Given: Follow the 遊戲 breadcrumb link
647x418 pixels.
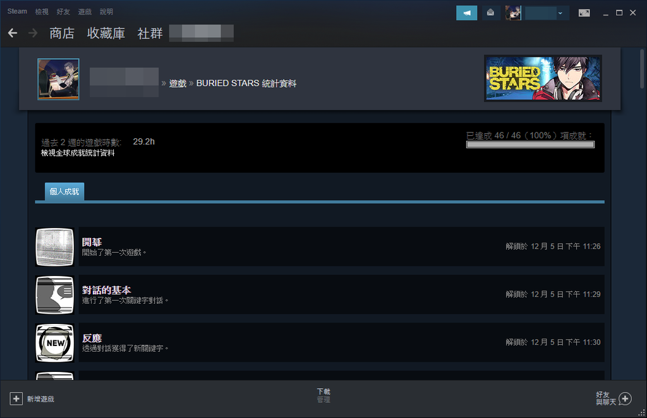Looking at the screenshot, I should pyautogui.click(x=178, y=83).
